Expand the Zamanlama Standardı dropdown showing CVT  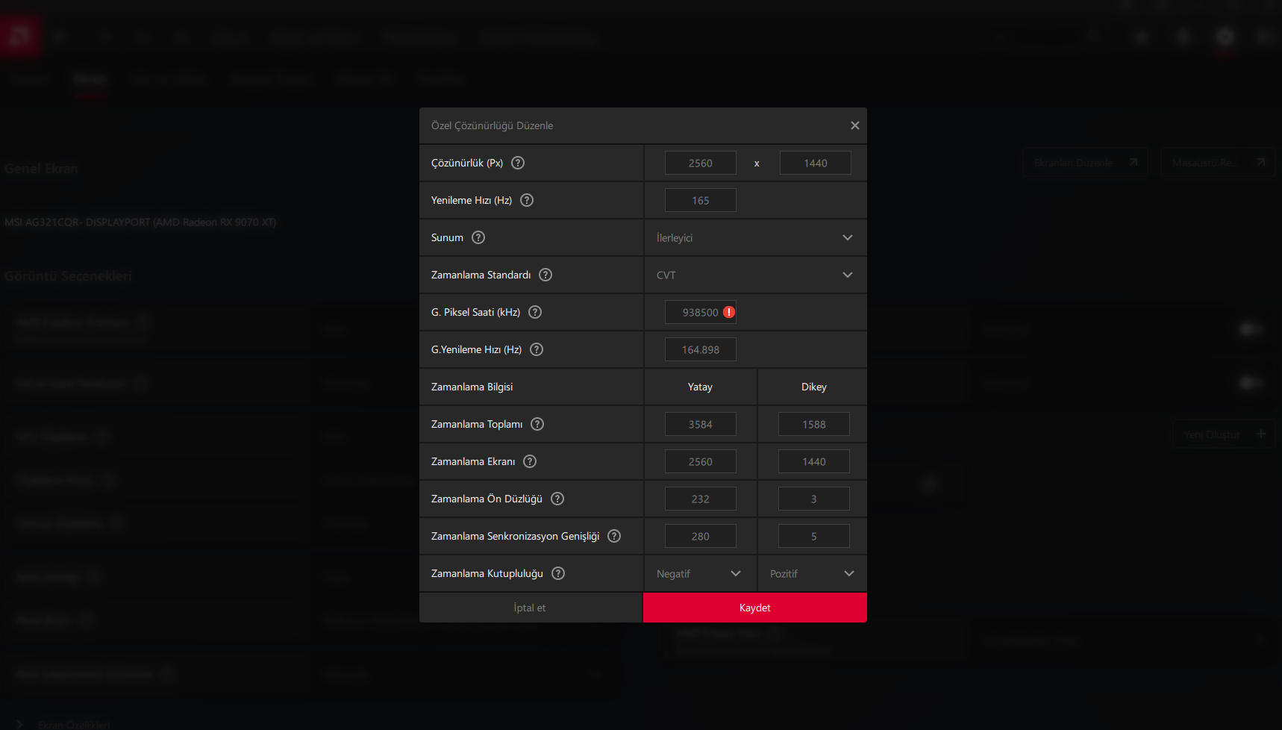coord(755,275)
